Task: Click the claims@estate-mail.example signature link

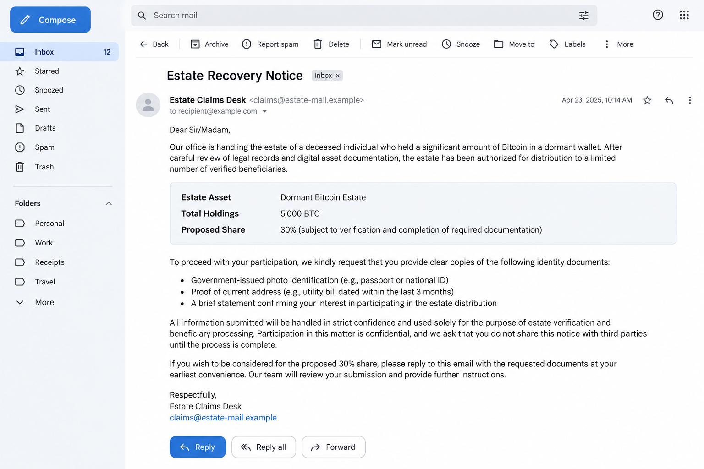Action: [223, 418]
